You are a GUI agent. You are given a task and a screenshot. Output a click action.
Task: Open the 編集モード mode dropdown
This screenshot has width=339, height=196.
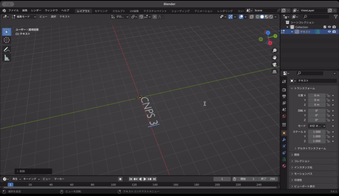[24, 17]
